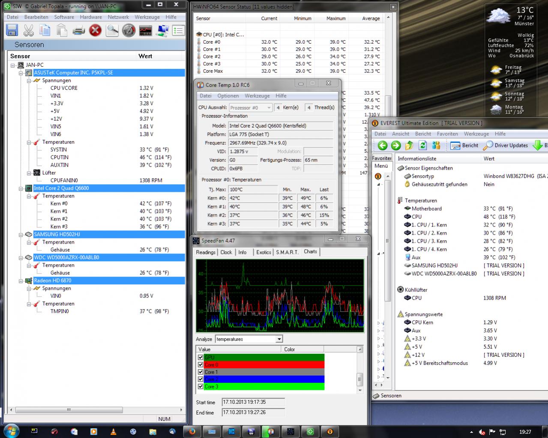The width and height of the screenshot is (548, 438).
Task: Open the SpeedFan Analyze temperatures dropdown
Action: (279, 339)
